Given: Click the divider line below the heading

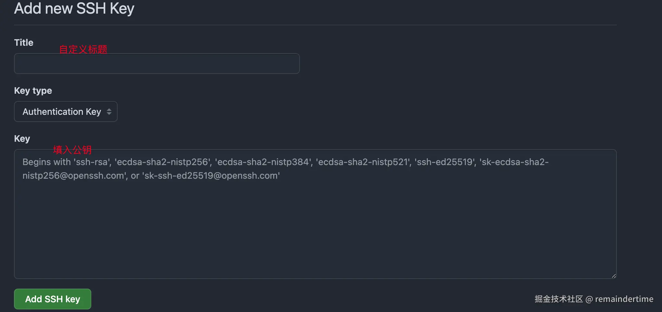Looking at the screenshot, I should coord(315,25).
